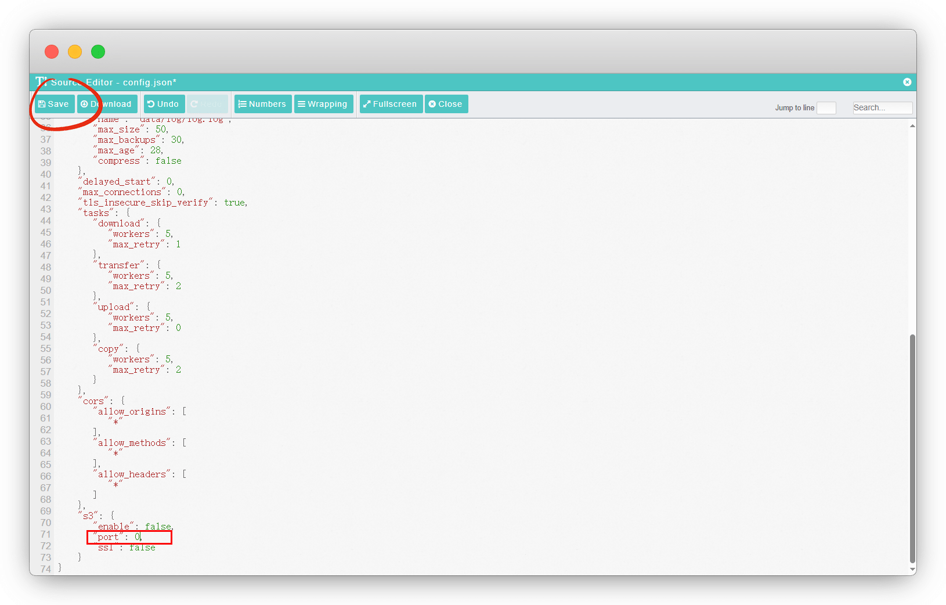This screenshot has width=946, height=605.
Task: Click line number 44 in gutter
Action: tap(46, 221)
